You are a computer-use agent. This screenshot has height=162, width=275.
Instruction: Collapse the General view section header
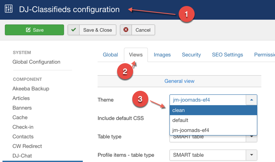coord(179,81)
